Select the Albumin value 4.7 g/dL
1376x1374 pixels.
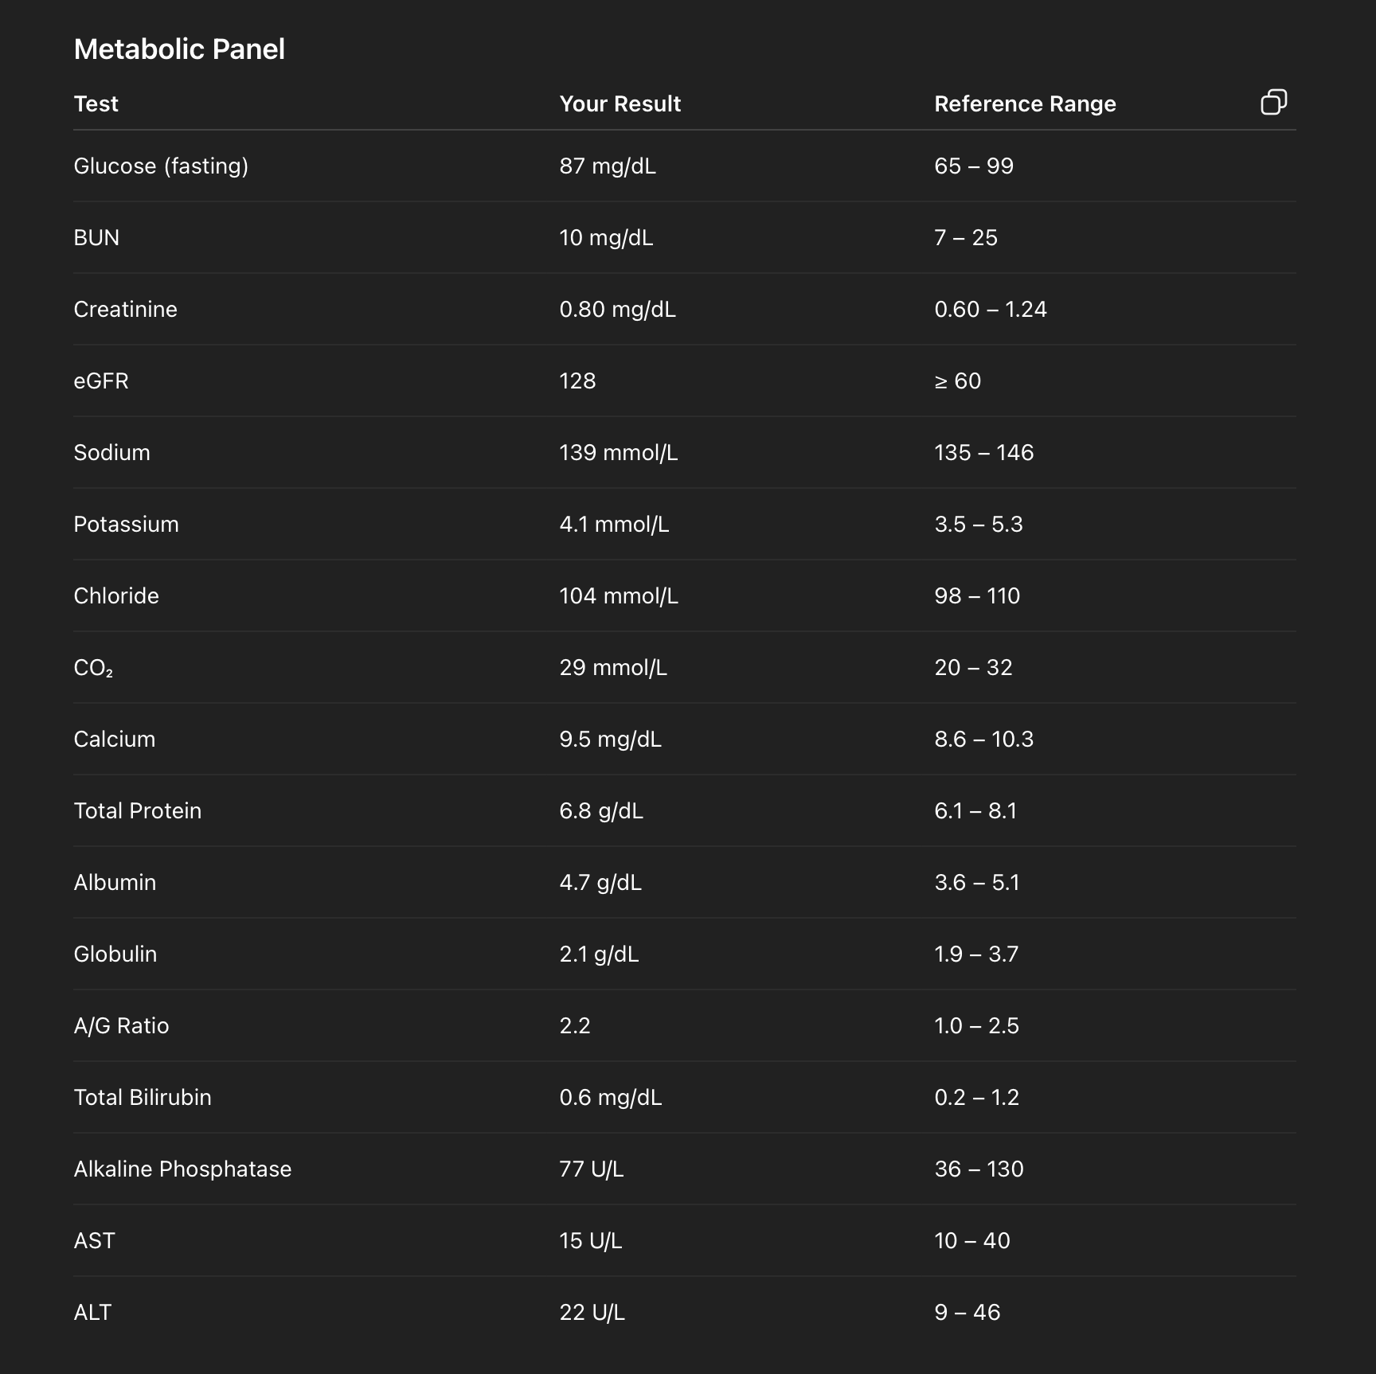(x=600, y=882)
